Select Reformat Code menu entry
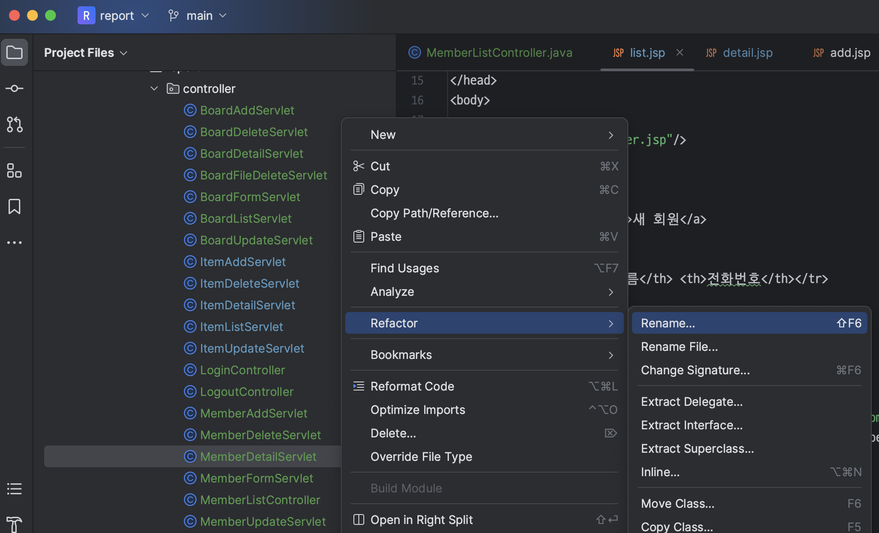879x533 pixels. 412,386
